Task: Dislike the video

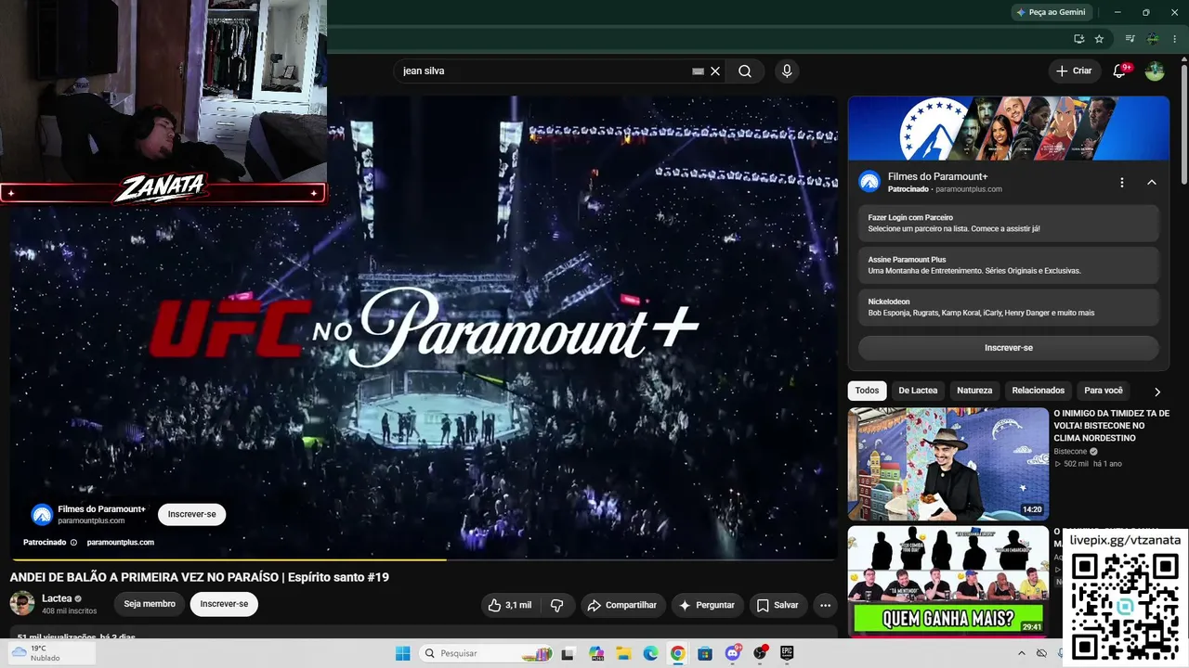Action: point(557,605)
